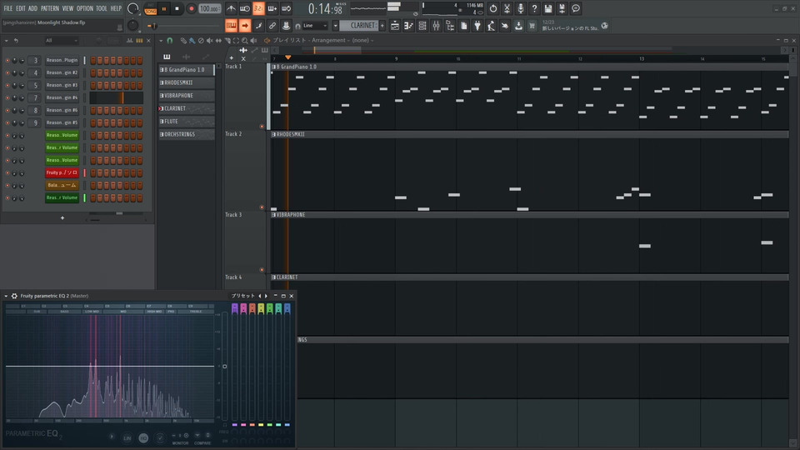Toggle the link/multilink to controllers icon

coord(272,26)
